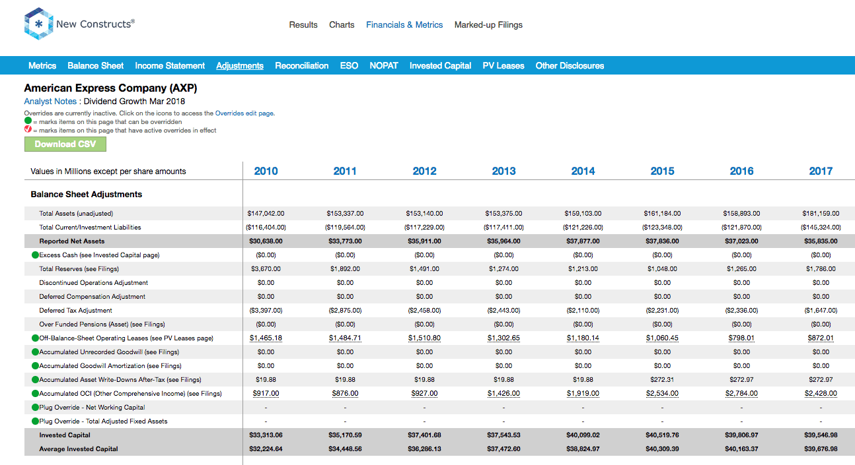Click 2015 Asset Write-Downs value $272.31
The image size is (855, 465).
[x=662, y=380]
